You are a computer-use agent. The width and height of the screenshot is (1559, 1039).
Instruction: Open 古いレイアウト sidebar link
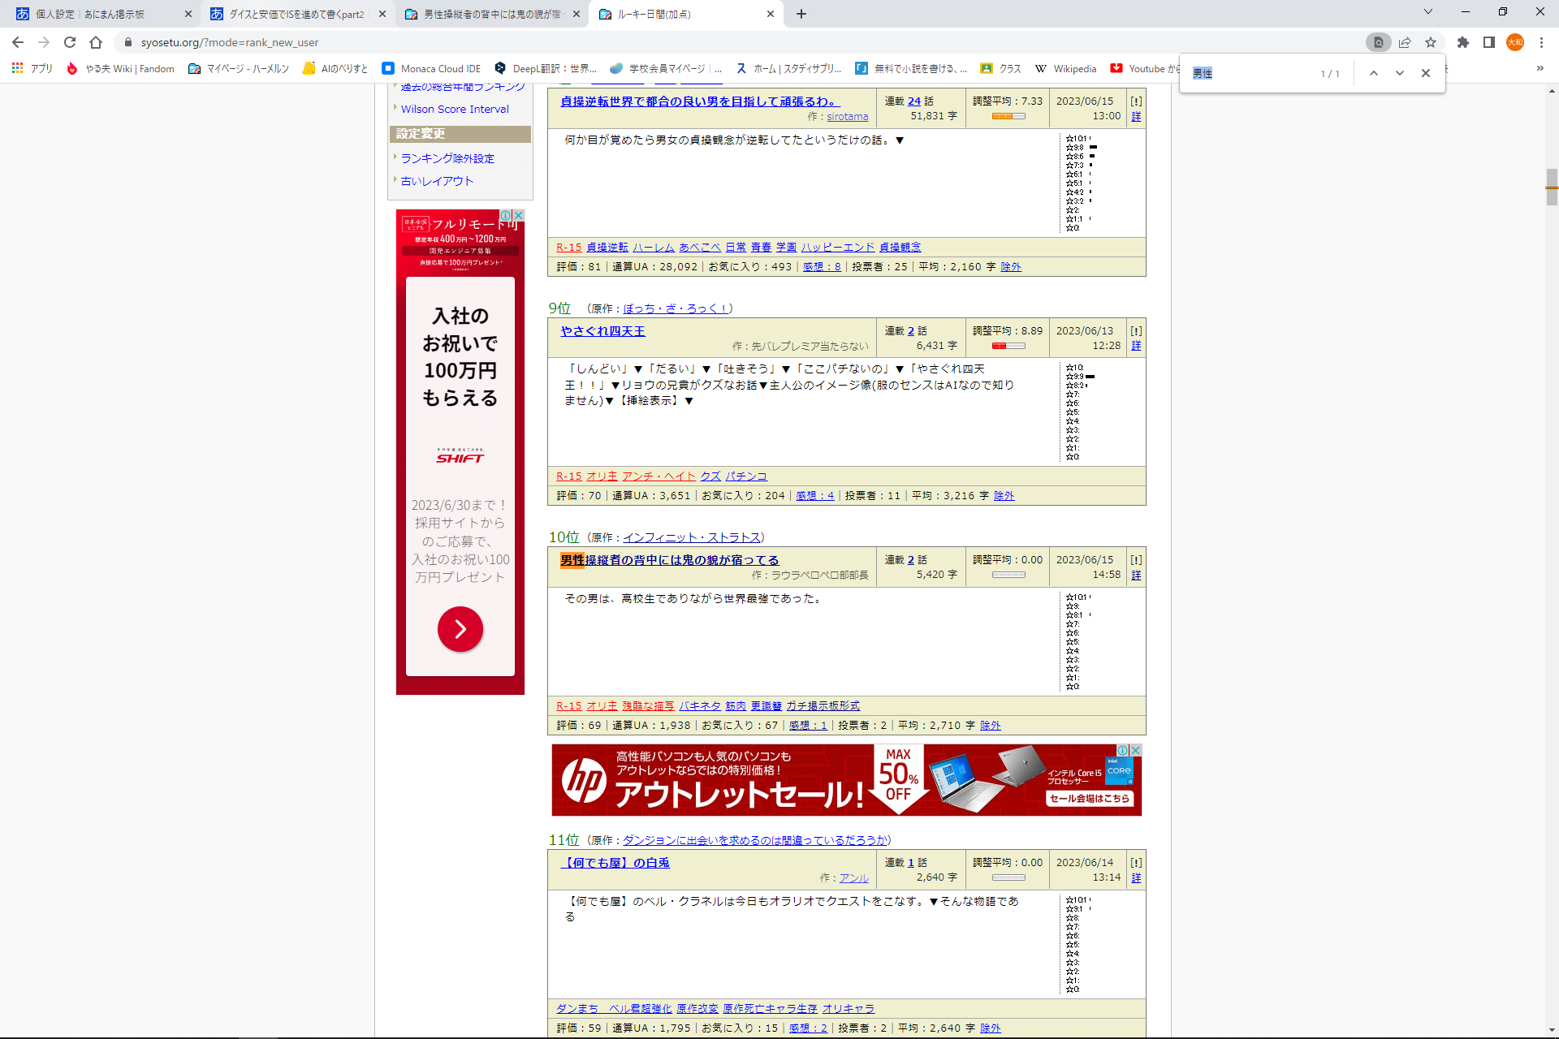pyautogui.click(x=437, y=182)
